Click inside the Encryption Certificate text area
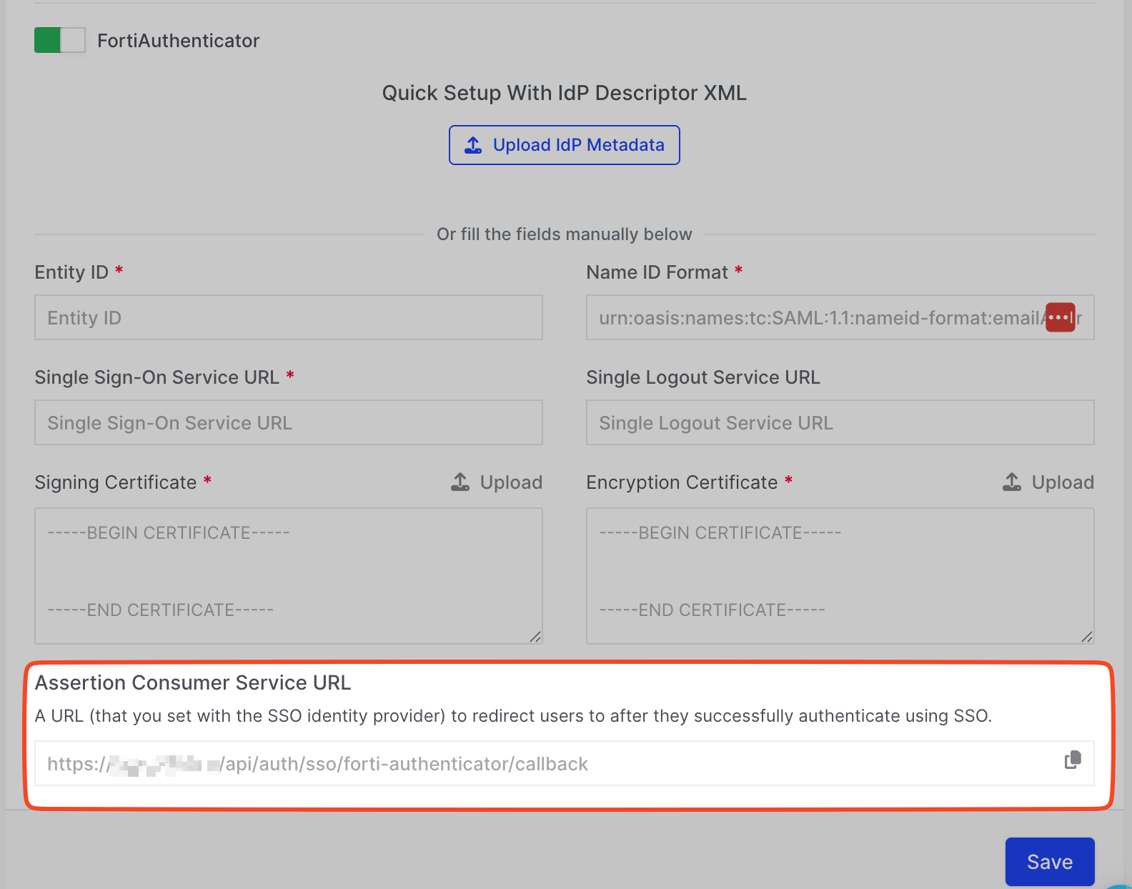This screenshot has height=889, width=1132. (840, 572)
